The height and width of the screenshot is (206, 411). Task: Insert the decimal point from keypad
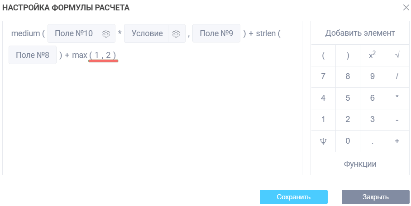372,141
